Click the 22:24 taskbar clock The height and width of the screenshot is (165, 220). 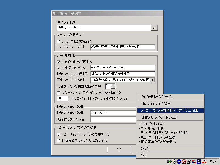click(x=213, y=162)
